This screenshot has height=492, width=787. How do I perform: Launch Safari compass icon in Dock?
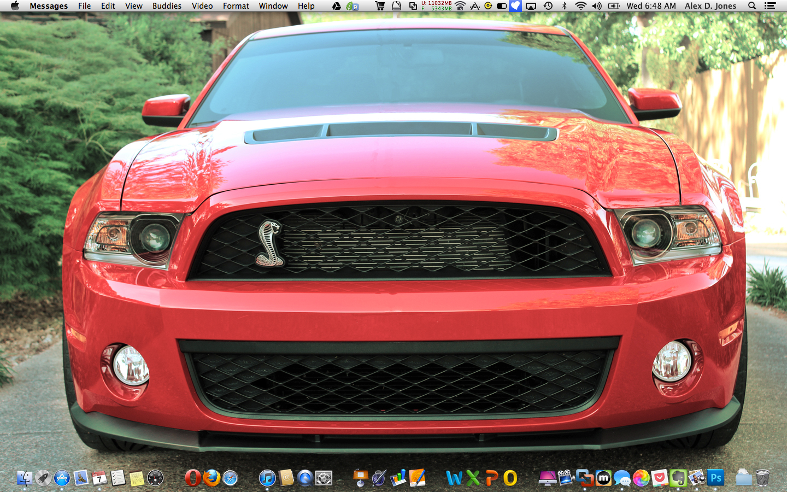pyautogui.click(x=230, y=478)
